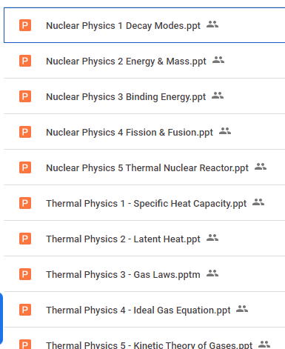Screen dimensions: 285x349
Task: Click the shared icon beside Thermal Physics 4 Ideal Gas Equation.ppt
Action: tap(242, 309)
